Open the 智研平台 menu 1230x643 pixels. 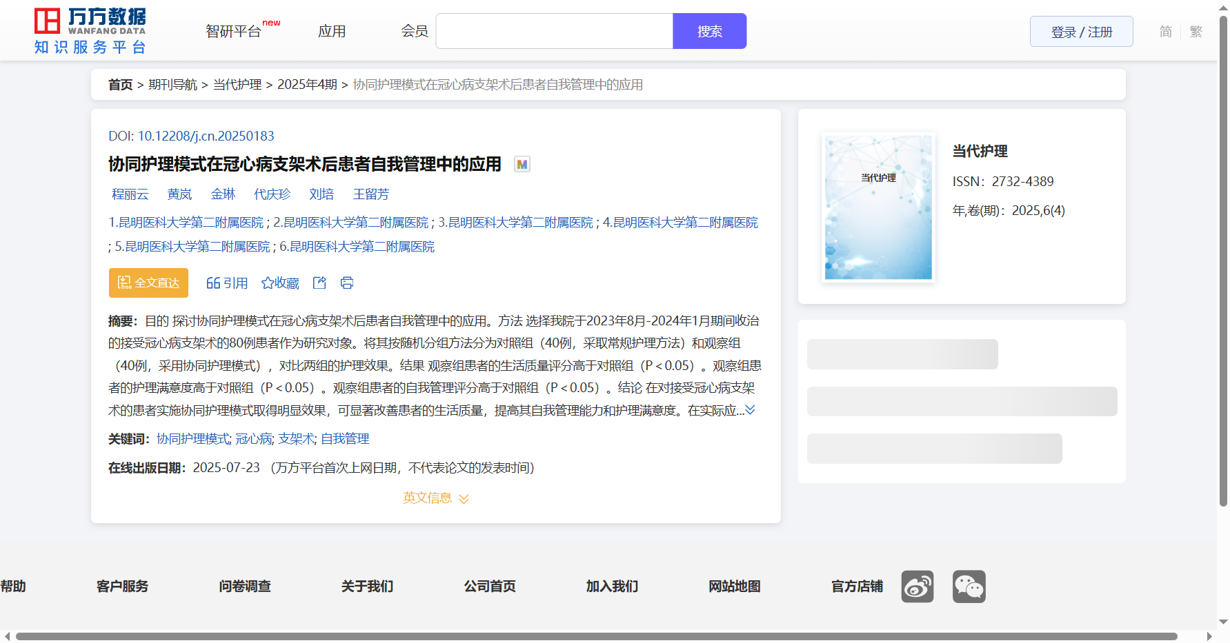tap(234, 32)
